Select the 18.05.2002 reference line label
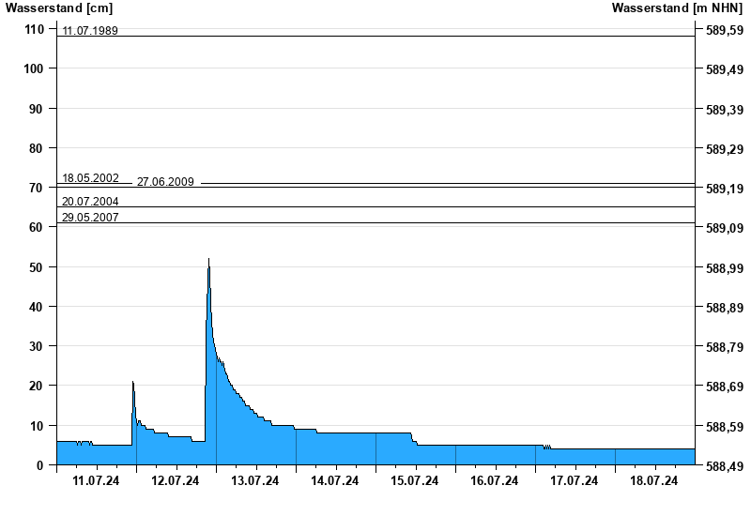751x516 pixels. pyautogui.click(x=90, y=178)
